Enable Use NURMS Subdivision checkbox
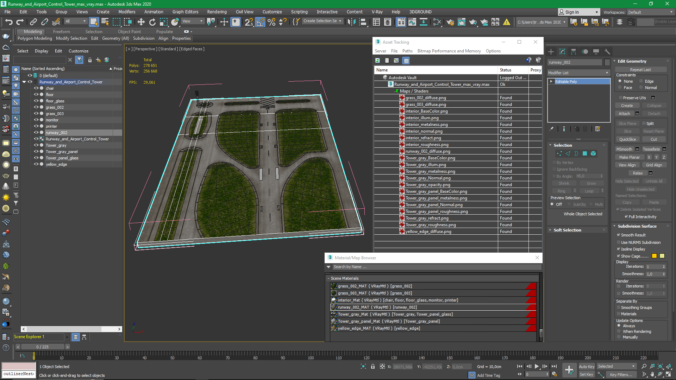This screenshot has width=676, height=380. [x=619, y=242]
